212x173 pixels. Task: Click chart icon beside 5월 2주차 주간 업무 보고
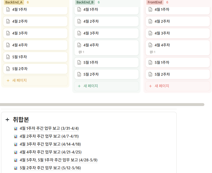[x=16, y=168]
